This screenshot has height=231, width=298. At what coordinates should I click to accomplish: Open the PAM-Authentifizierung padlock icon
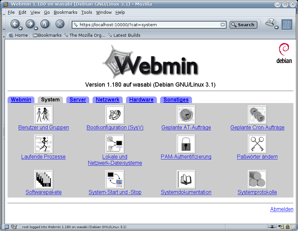[186, 144]
